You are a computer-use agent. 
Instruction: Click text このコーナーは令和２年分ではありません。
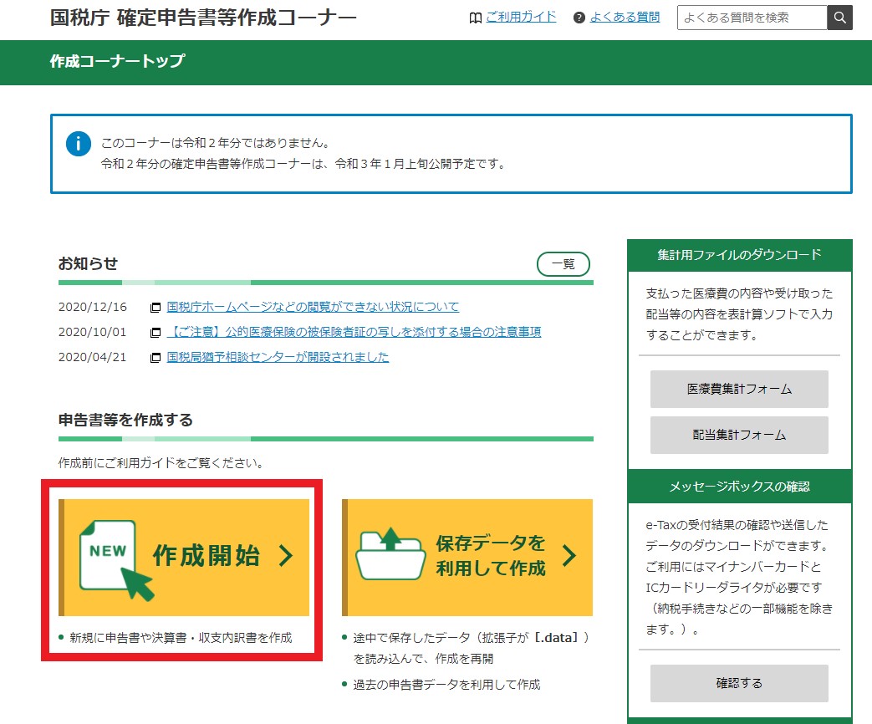tap(217, 143)
